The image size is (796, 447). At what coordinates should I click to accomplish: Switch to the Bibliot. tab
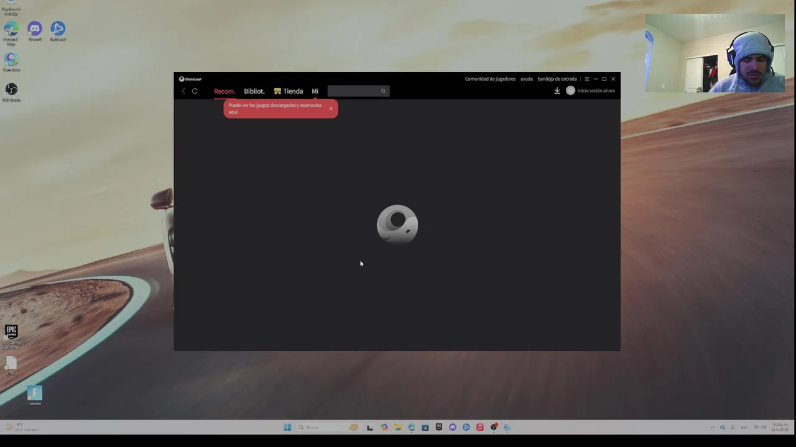click(254, 91)
